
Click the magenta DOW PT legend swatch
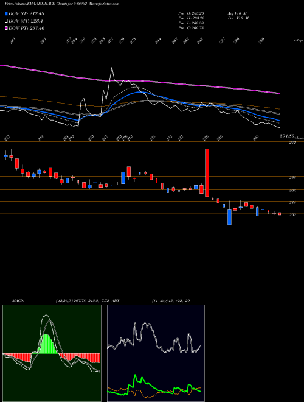(7, 29)
